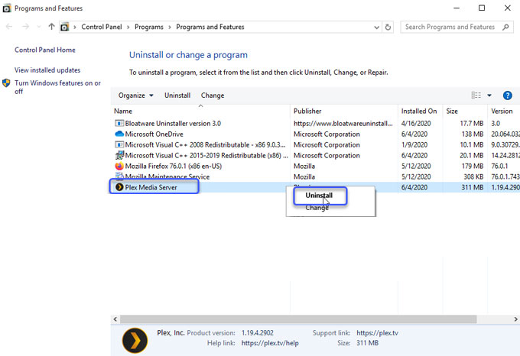Click the horizontal scrollbar thumb
Image resolution: width=520 pixels, height=356 pixels.
[298, 319]
